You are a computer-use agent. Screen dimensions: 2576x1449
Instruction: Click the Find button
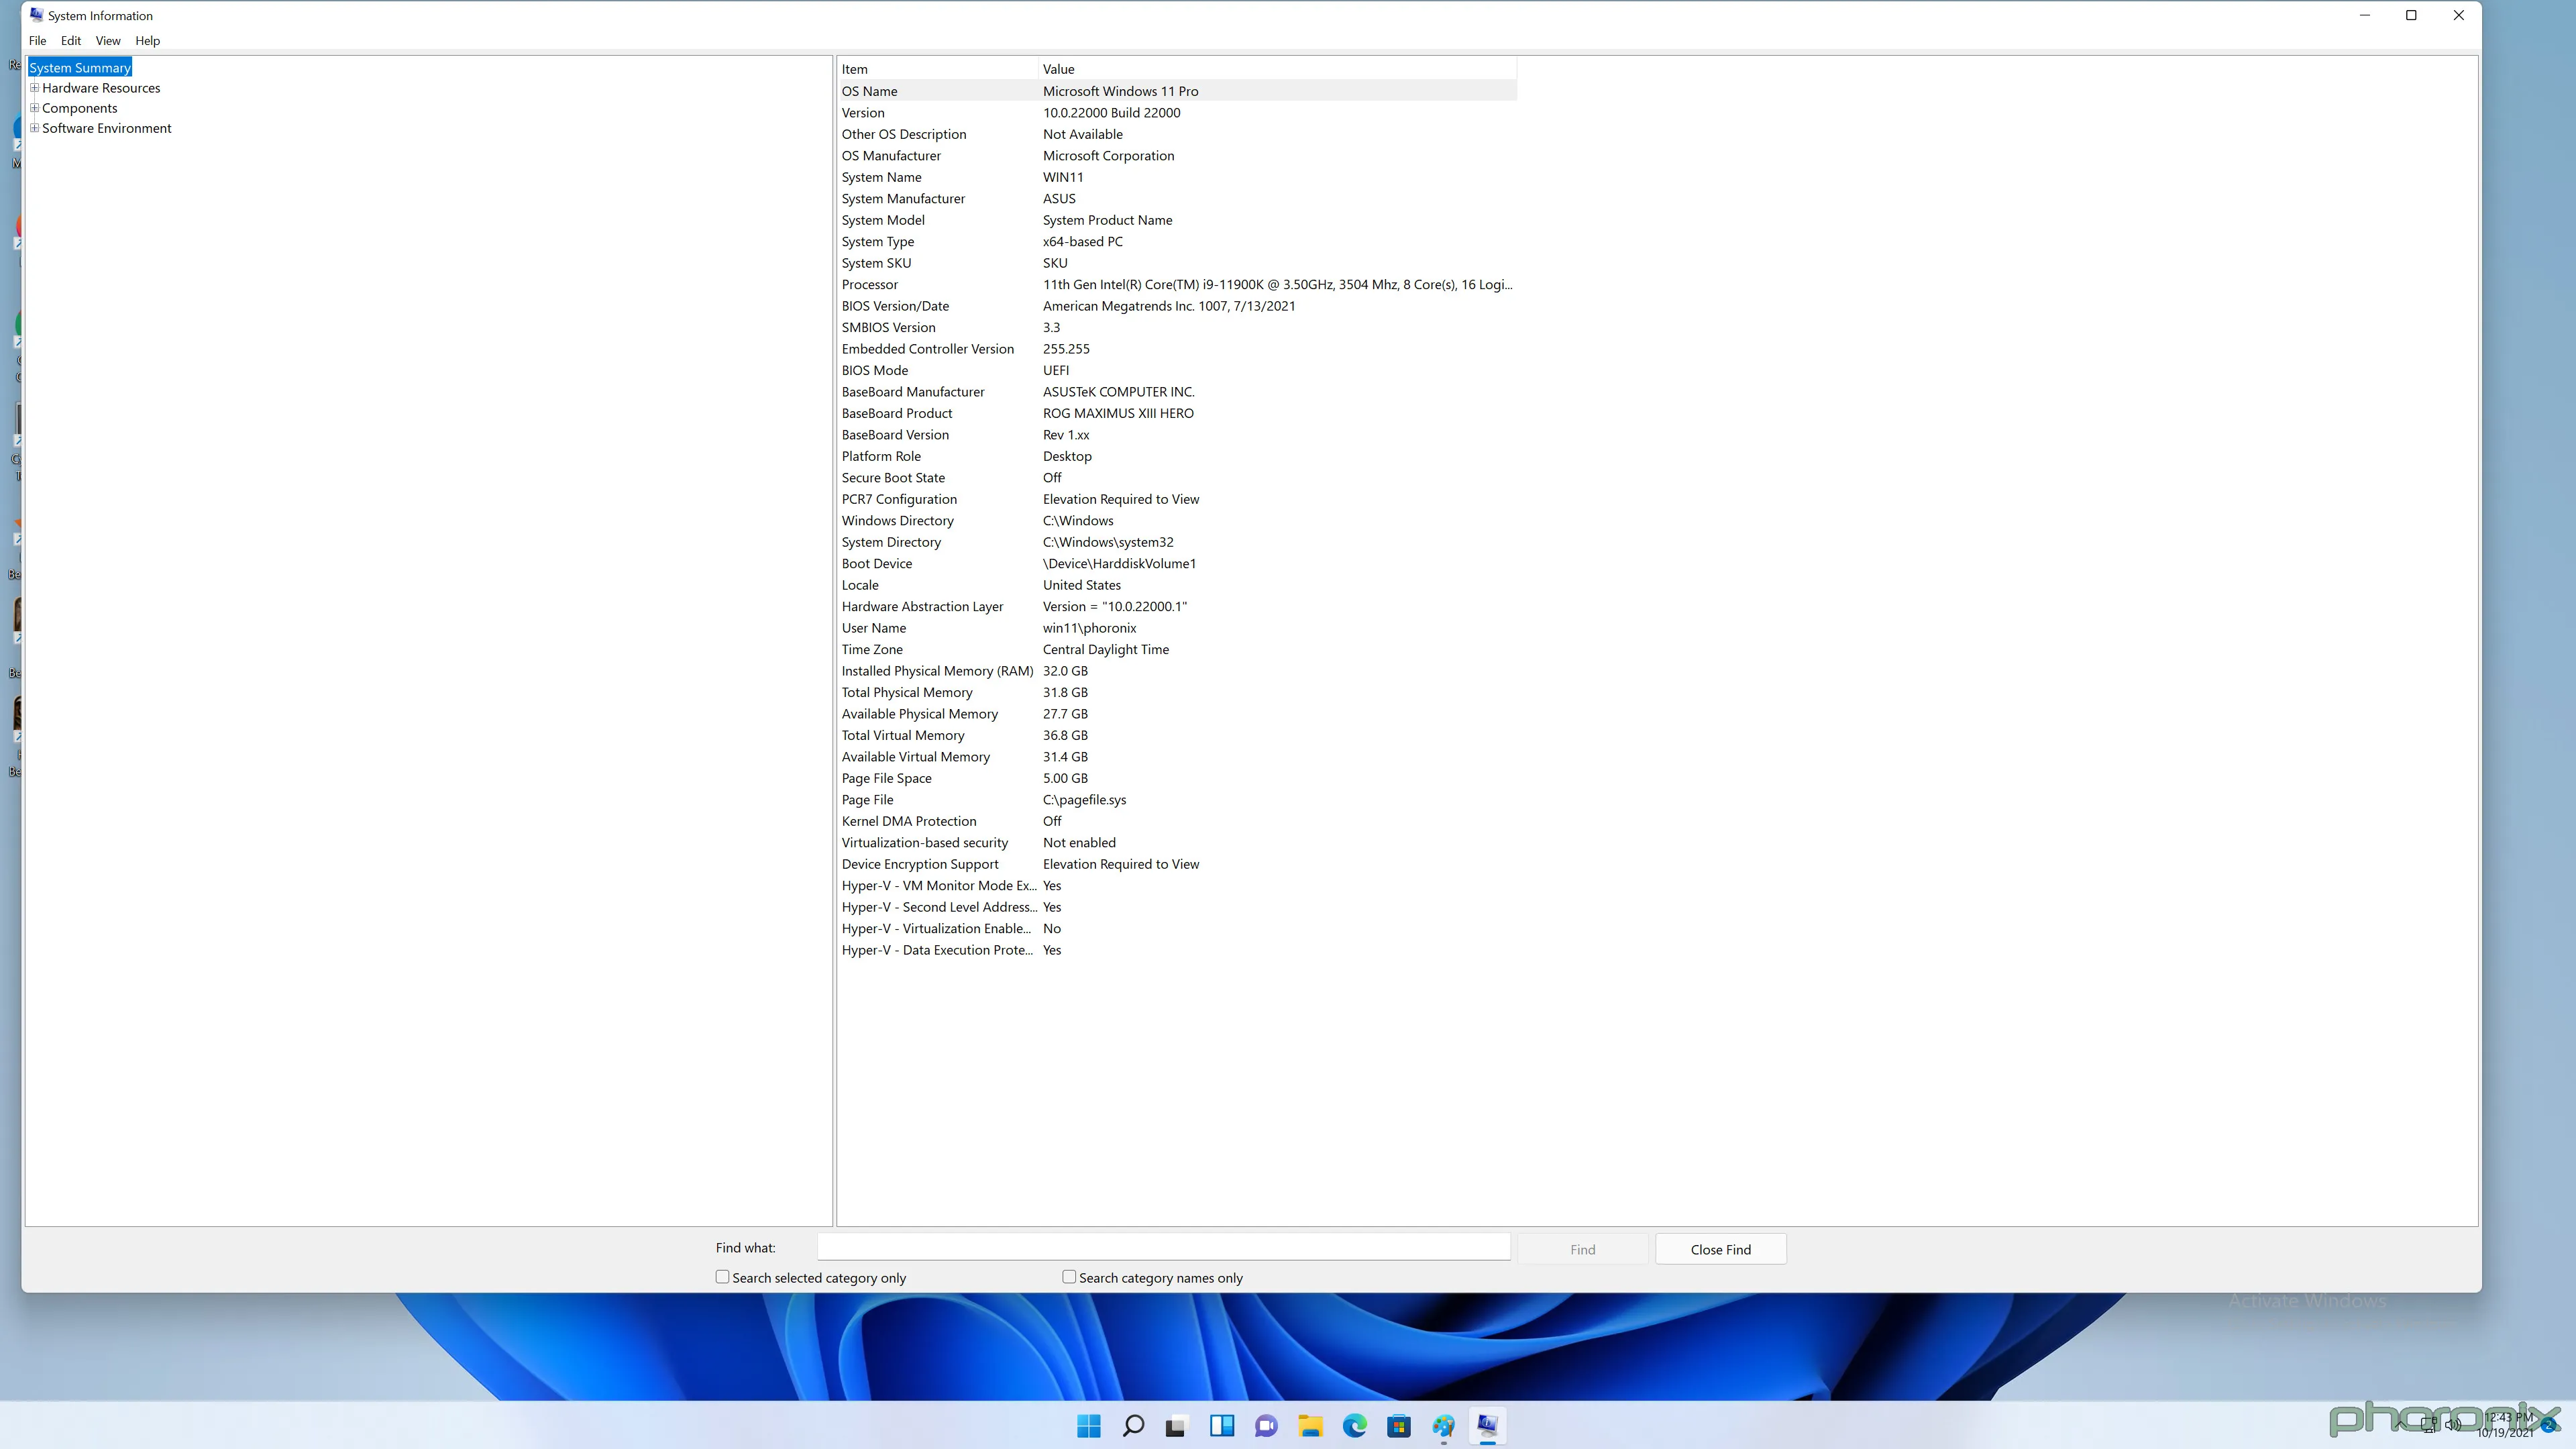(1582, 1249)
